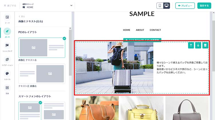Select the パーツ (parts) brush icon
215x120 pixels.
(x=7, y=31)
